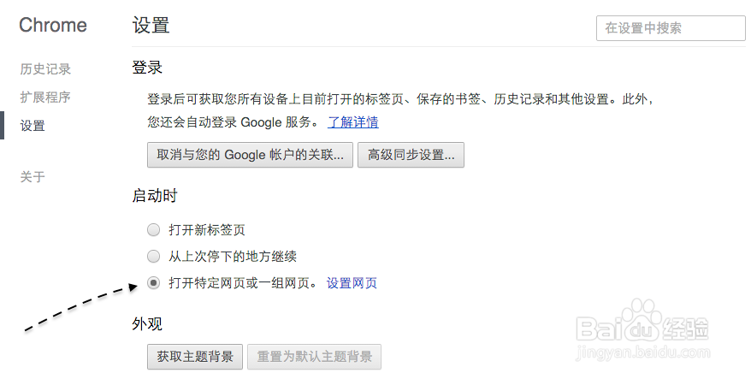Click the 登录 section heading
This screenshot has height=379, width=751.
click(x=147, y=68)
